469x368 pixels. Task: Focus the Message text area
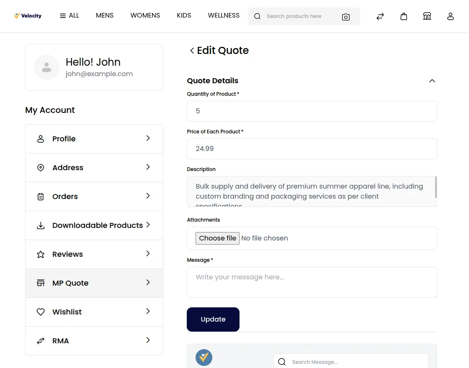point(312,282)
